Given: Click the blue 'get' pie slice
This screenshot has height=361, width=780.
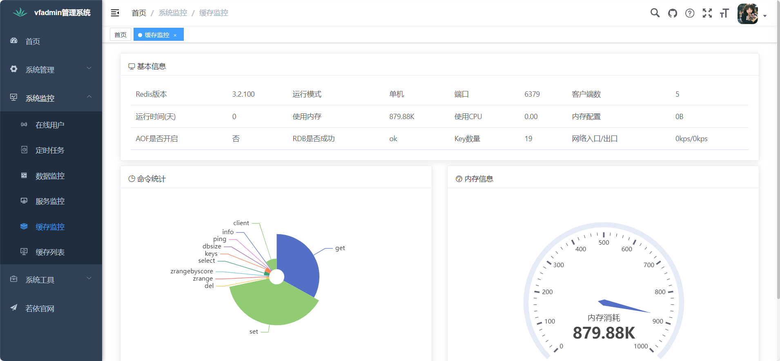Looking at the screenshot, I should (298, 261).
